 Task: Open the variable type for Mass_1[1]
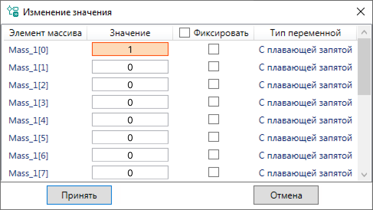coord(305,67)
